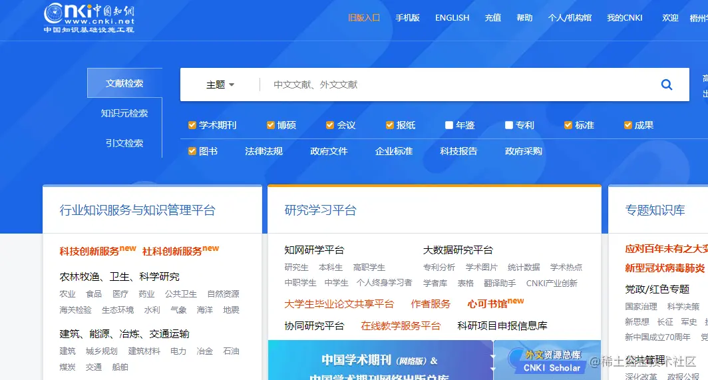
Task: Switch to ENGLISH version
Action: (452, 17)
